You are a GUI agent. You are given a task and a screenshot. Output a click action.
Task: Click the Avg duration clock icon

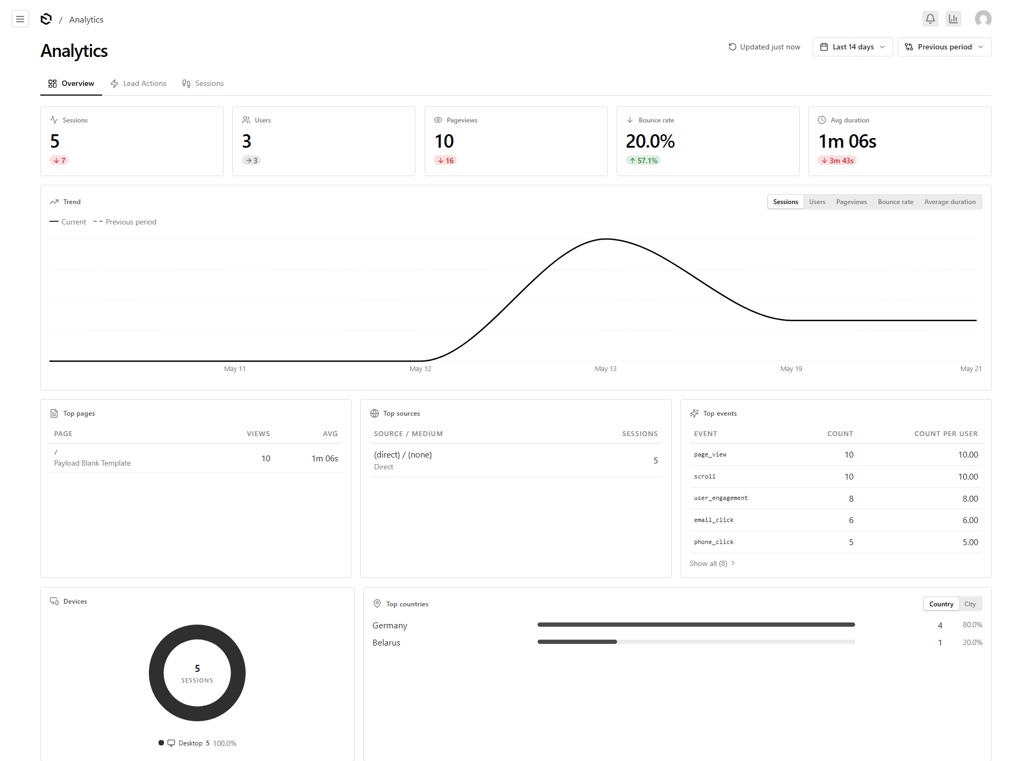[822, 120]
